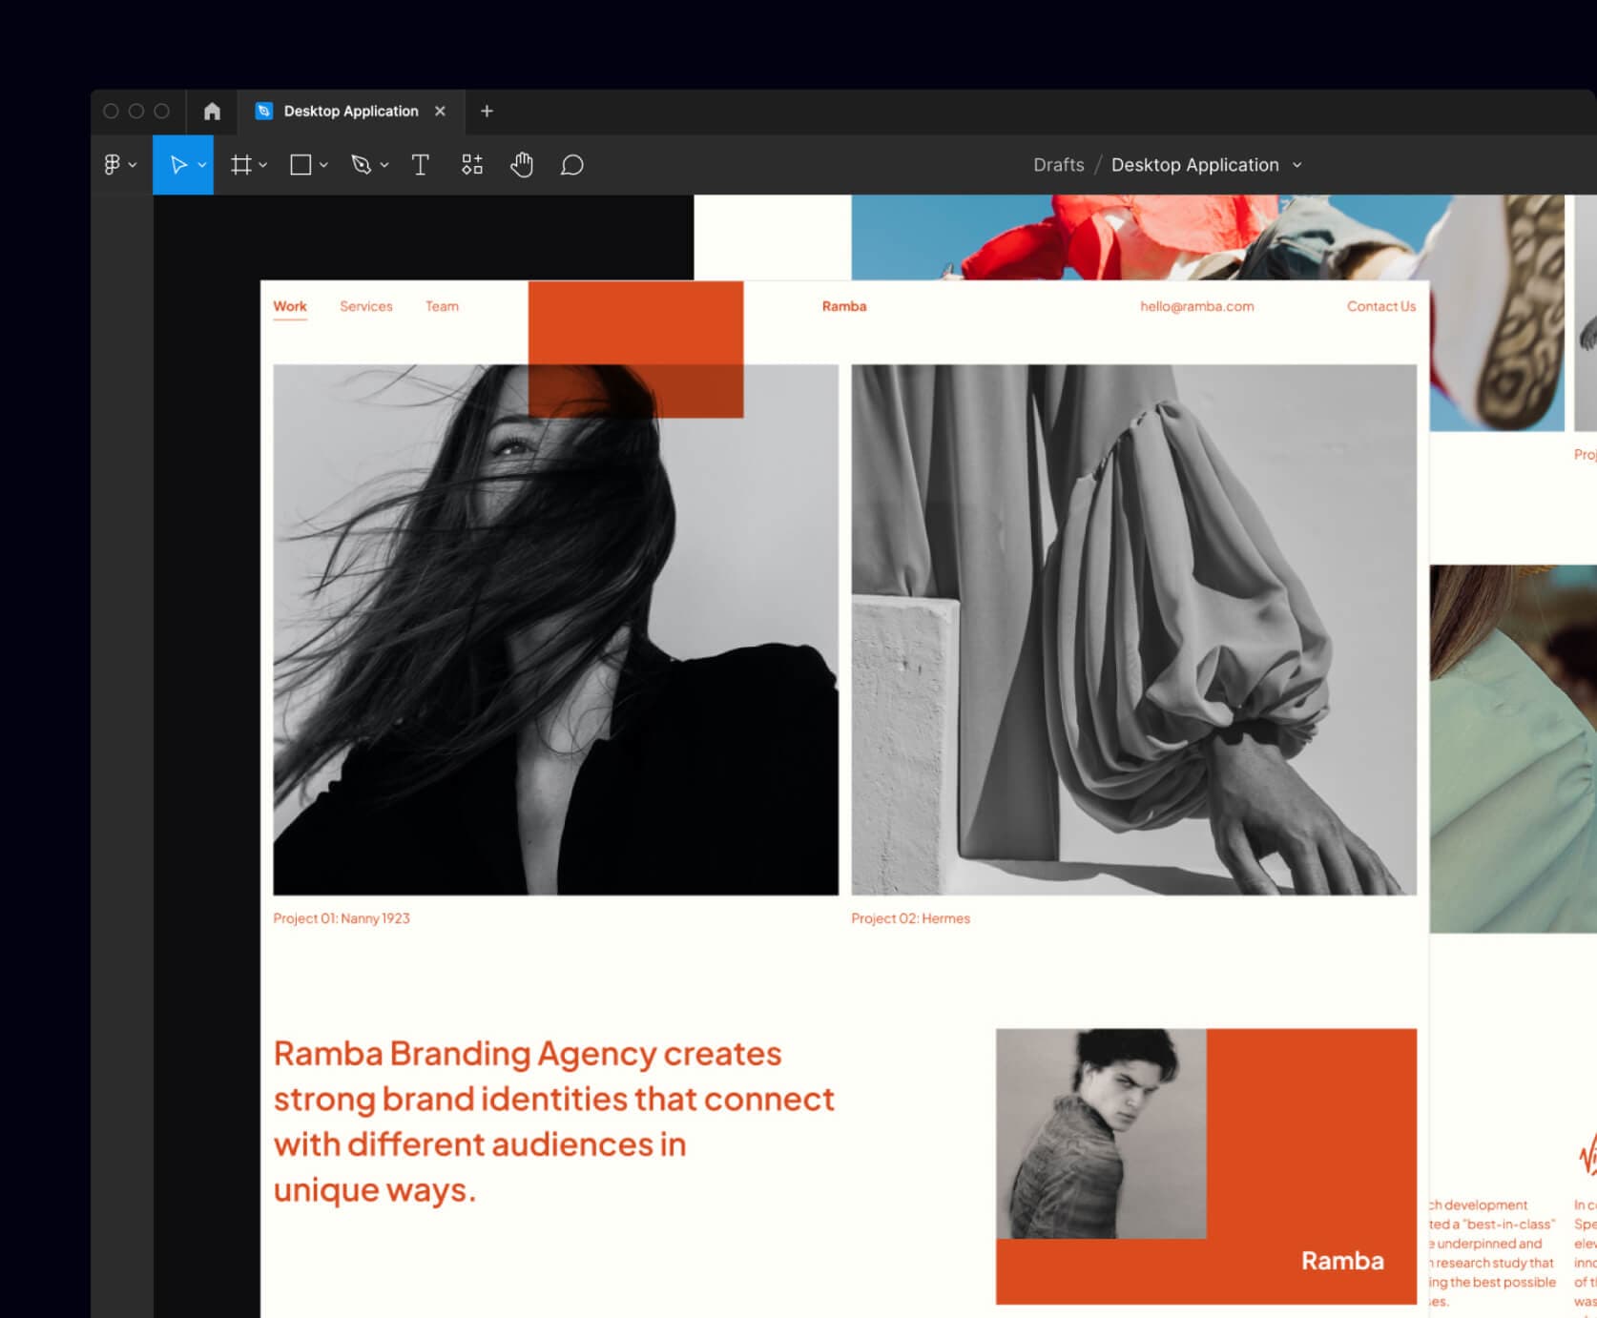The image size is (1597, 1318).
Task: Select the Text tool
Action: [x=420, y=165]
